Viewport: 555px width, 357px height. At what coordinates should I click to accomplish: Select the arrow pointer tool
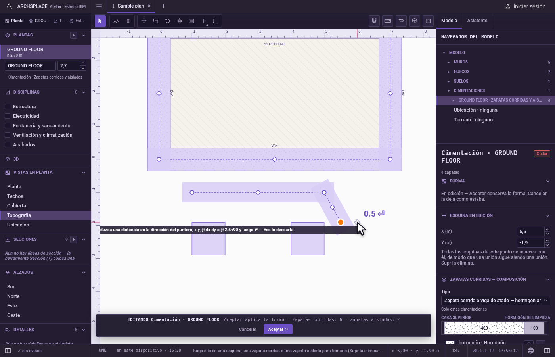[100, 21]
